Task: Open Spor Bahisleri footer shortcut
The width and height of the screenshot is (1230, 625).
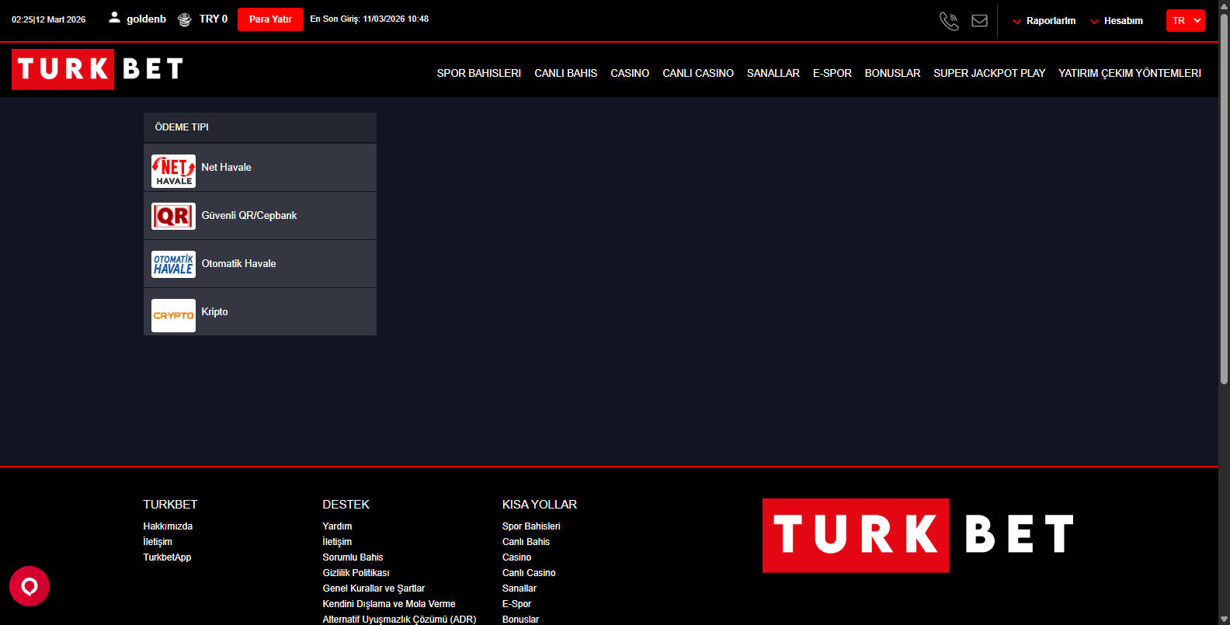Action: pos(531,526)
